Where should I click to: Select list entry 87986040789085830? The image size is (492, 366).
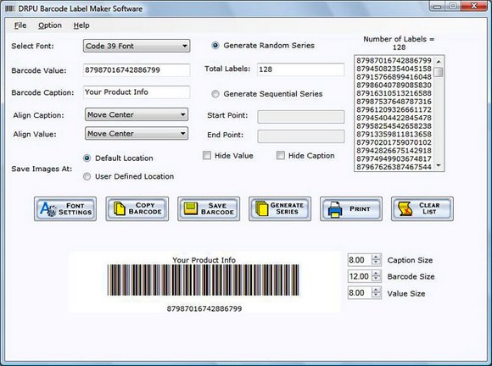(x=394, y=85)
